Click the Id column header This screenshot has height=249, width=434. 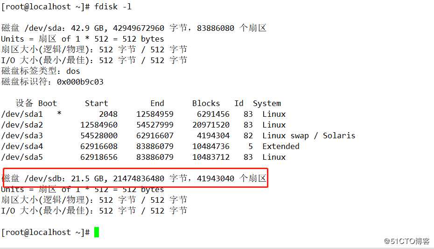(239, 103)
